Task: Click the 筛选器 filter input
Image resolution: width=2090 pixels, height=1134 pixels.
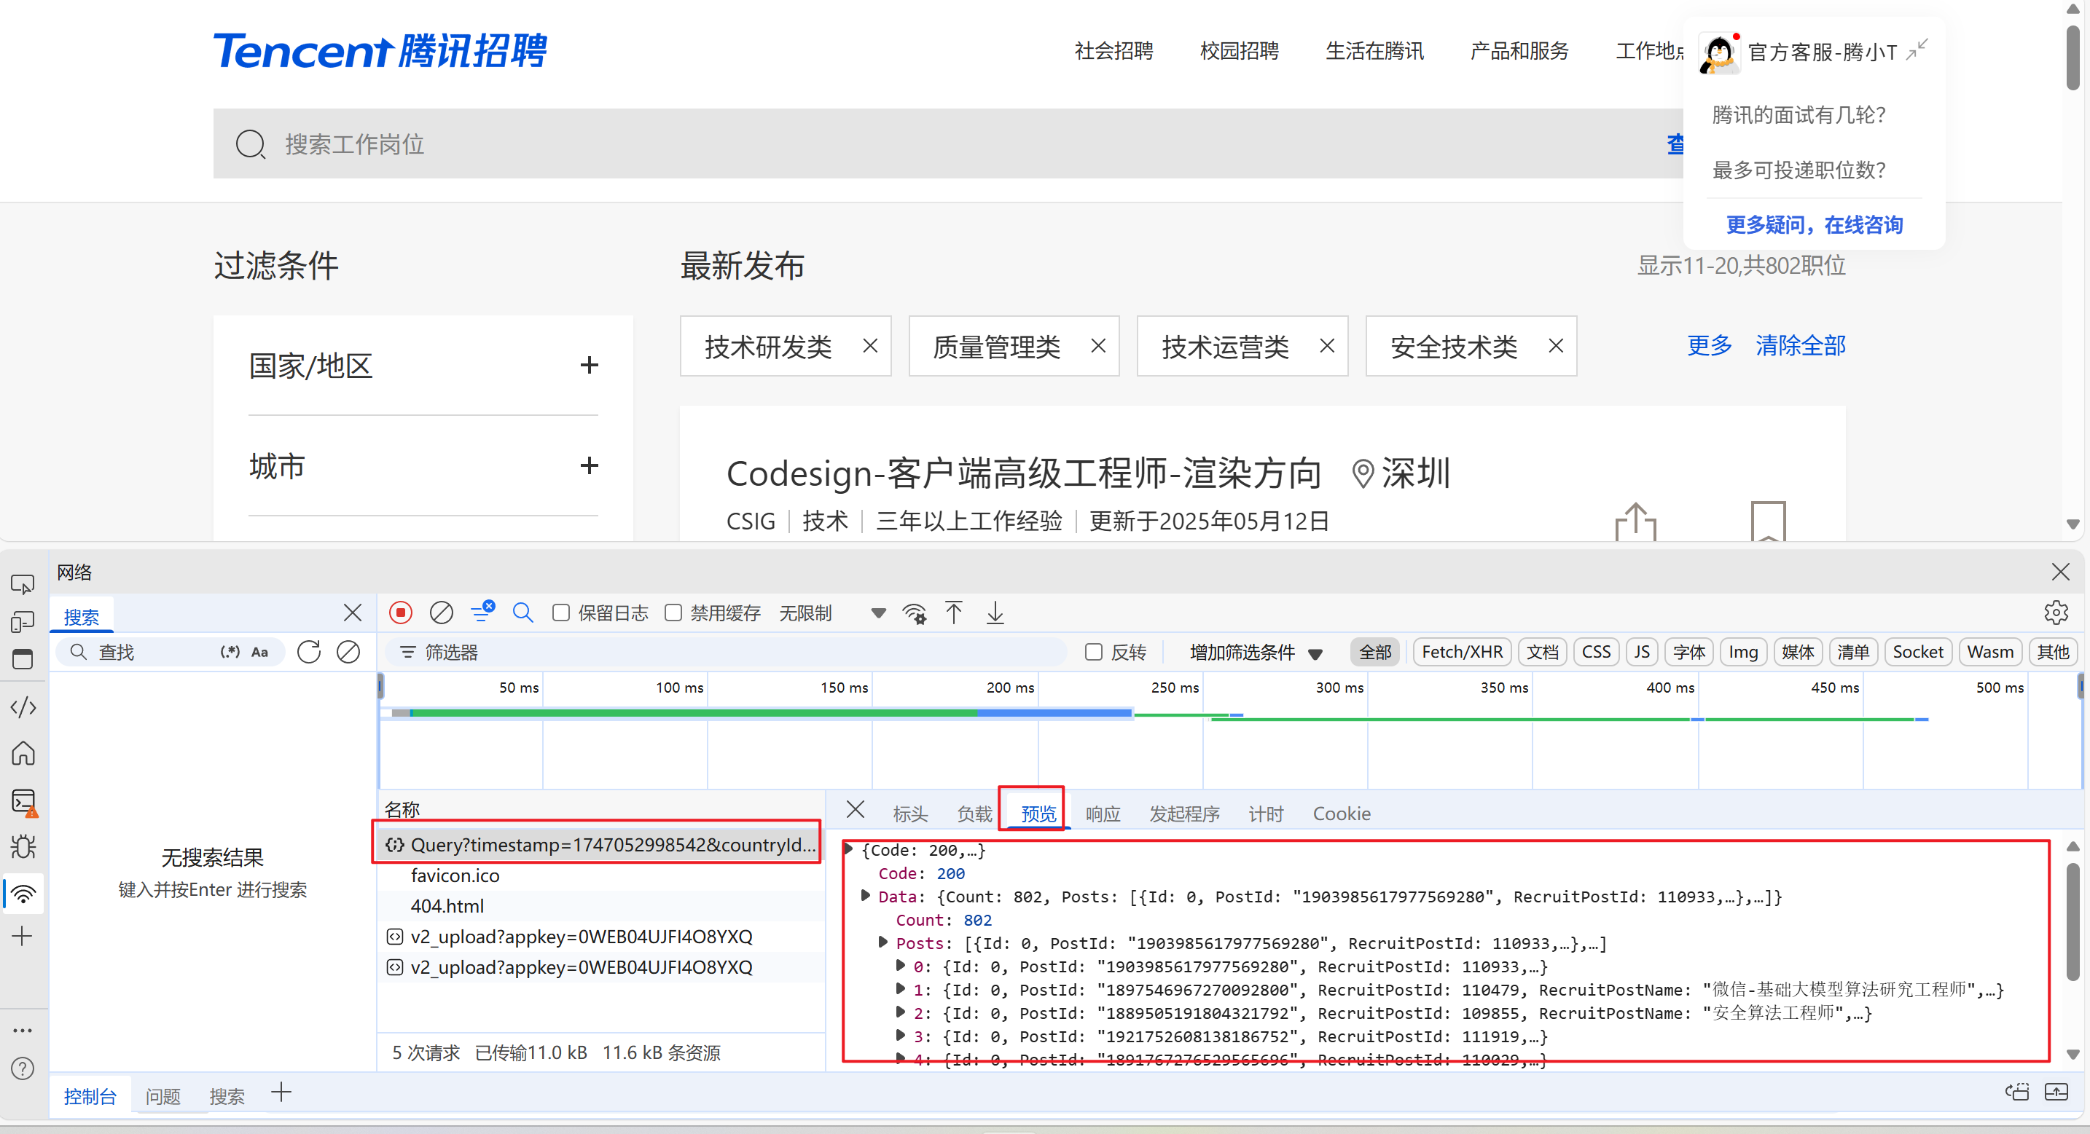Action: (726, 652)
